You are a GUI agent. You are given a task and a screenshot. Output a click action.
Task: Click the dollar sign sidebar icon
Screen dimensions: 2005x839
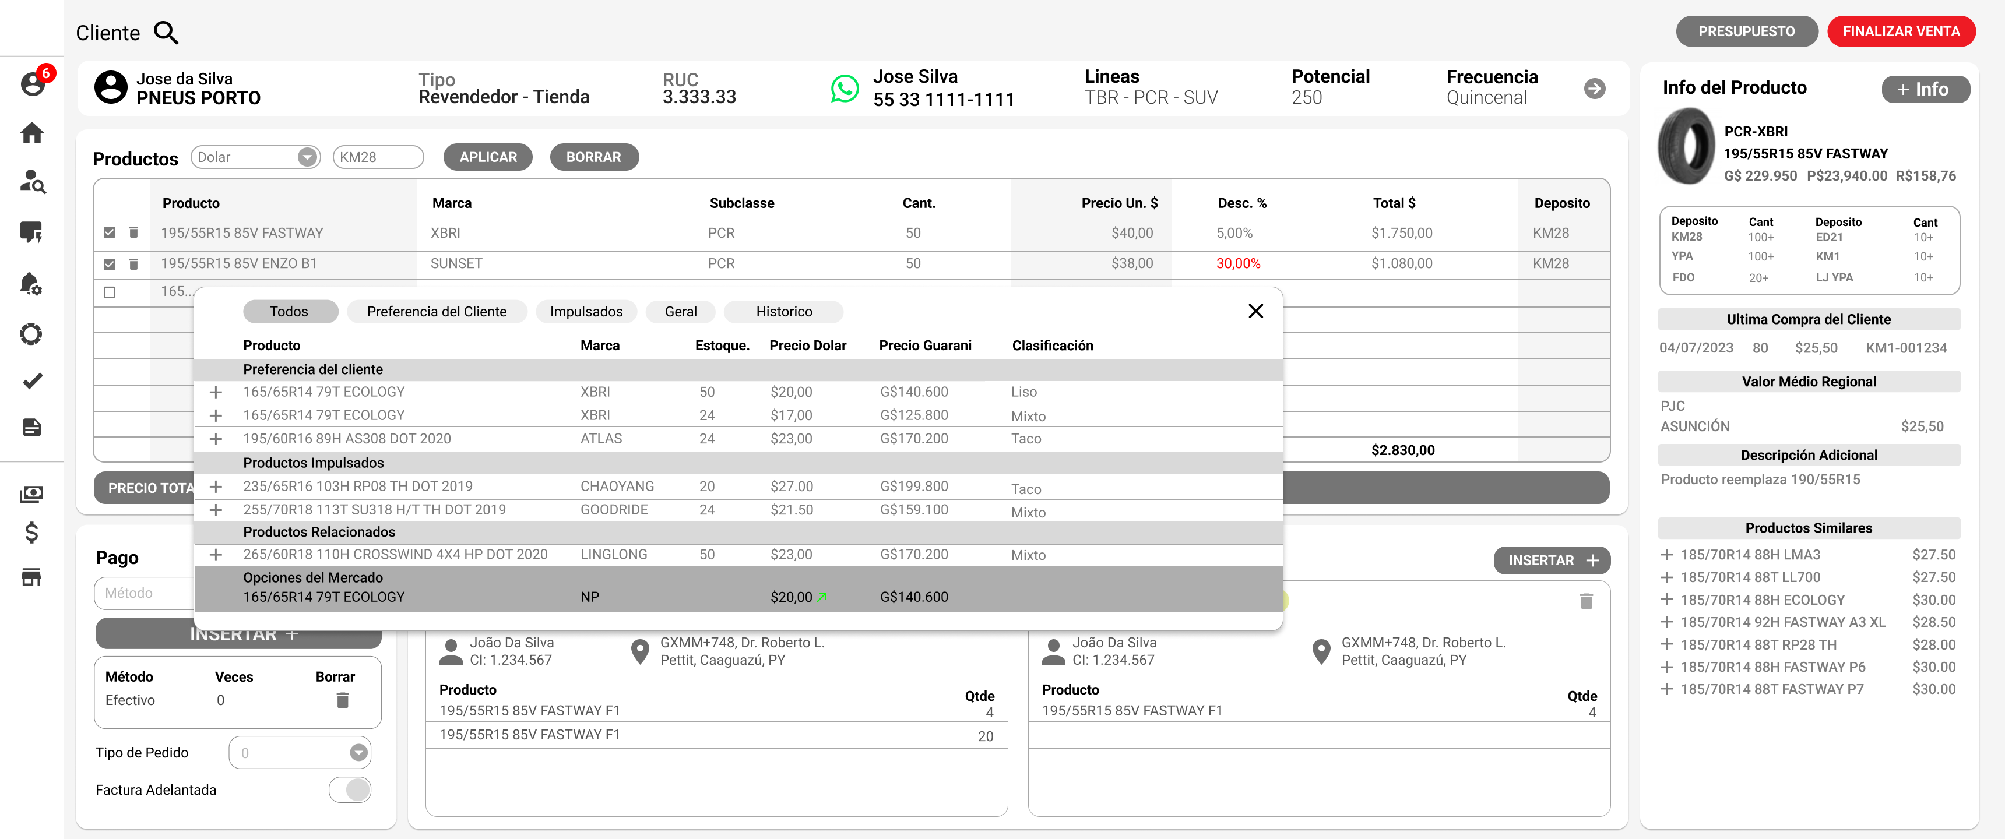click(32, 533)
